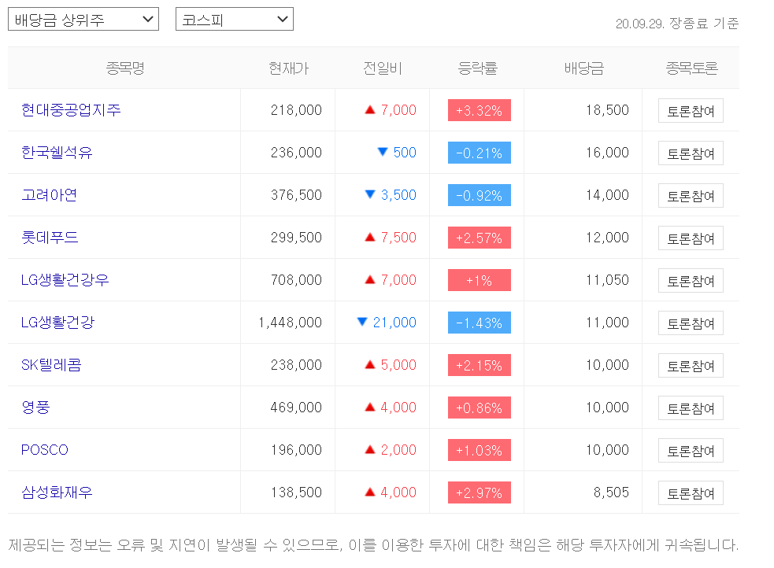Click the 등락률 column header

click(x=477, y=68)
